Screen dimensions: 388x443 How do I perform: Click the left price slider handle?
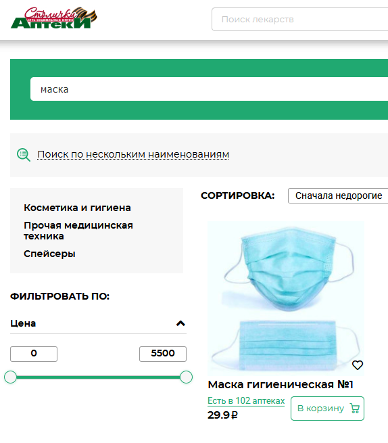(x=10, y=377)
